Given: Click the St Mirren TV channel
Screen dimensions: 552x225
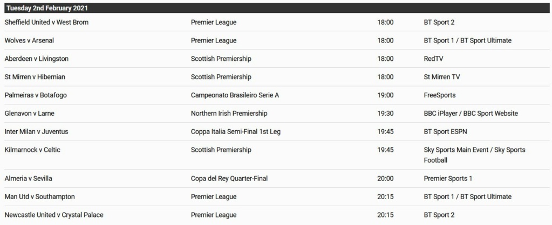Looking at the screenshot, I should point(442,77).
